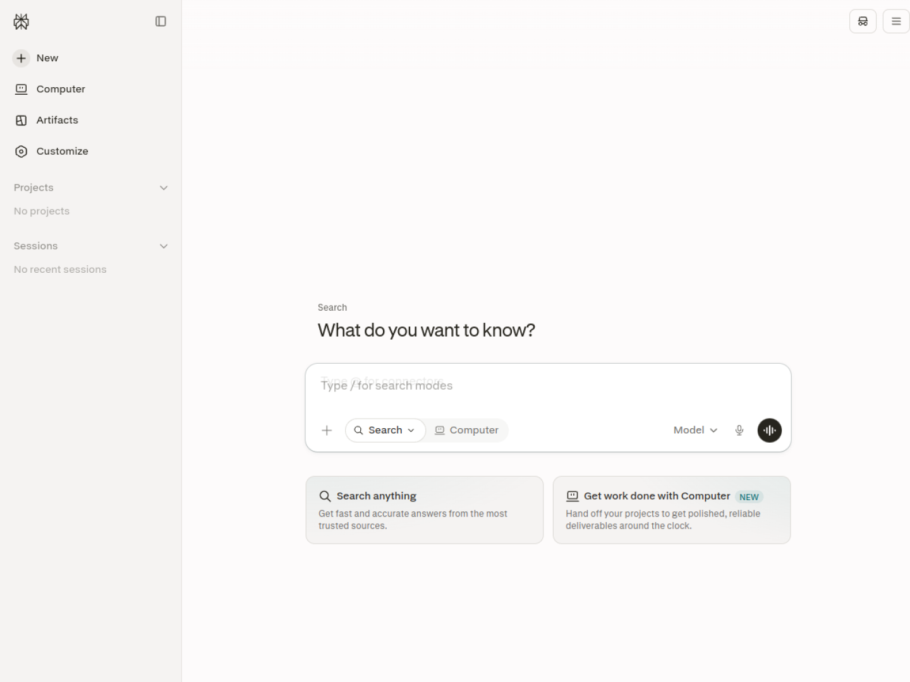Image resolution: width=910 pixels, height=682 pixels.
Task: Click the attach plus icon in search box
Action: point(327,431)
